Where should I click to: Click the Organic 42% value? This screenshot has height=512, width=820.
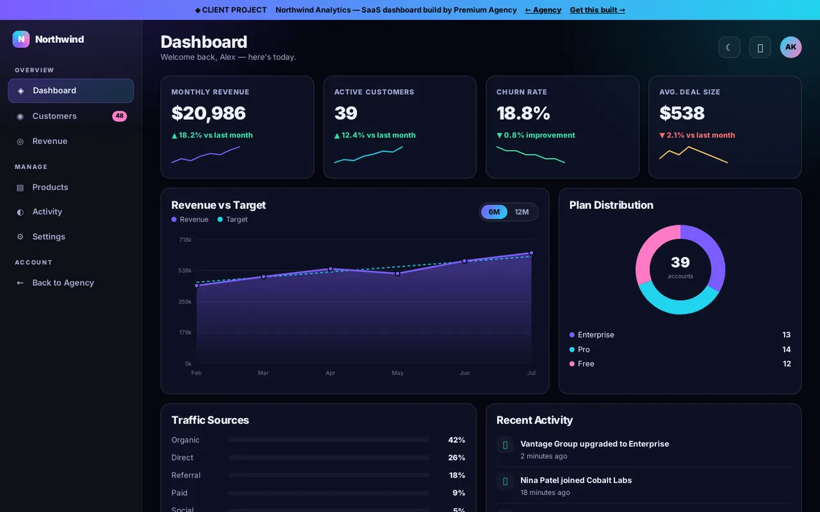[457, 440]
